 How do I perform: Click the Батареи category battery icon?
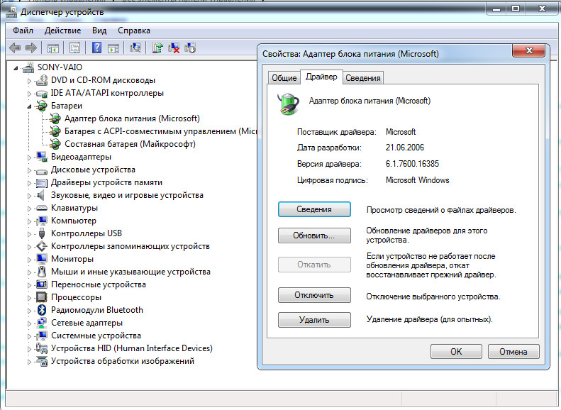42,106
